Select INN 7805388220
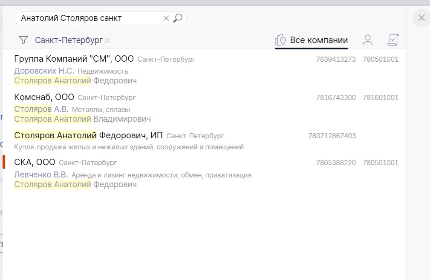Image resolution: width=430 pixels, height=280 pixels. 336,163
